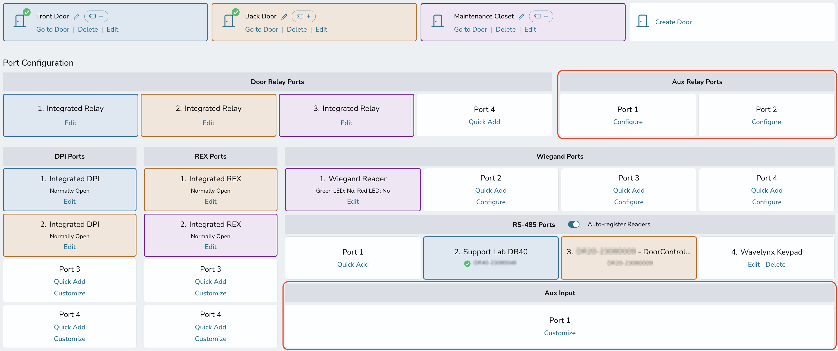Edit the Back Door
The width and height of the screenshot is (838, 351).
coord(321,29)
